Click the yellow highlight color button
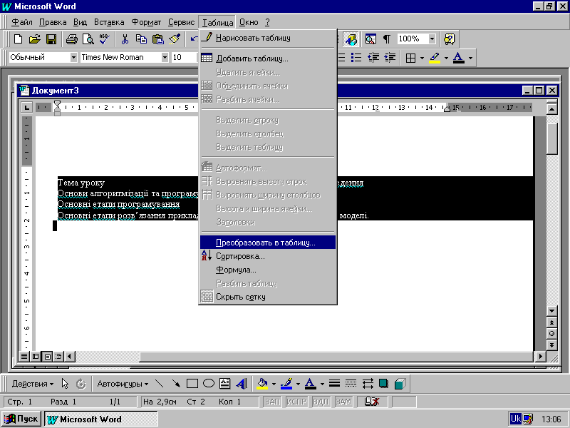Screen dimensions: 570x428 tap(434, 58)
